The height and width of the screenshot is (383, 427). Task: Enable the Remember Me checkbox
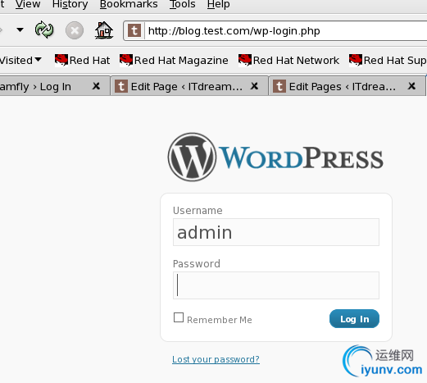coord(179,317)
